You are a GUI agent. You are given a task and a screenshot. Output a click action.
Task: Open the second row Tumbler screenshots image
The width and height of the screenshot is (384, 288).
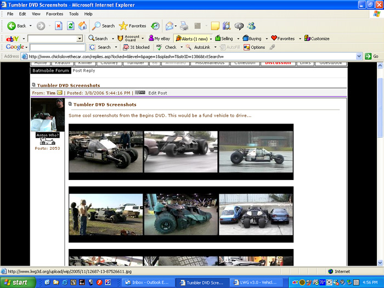coord(181,214)
